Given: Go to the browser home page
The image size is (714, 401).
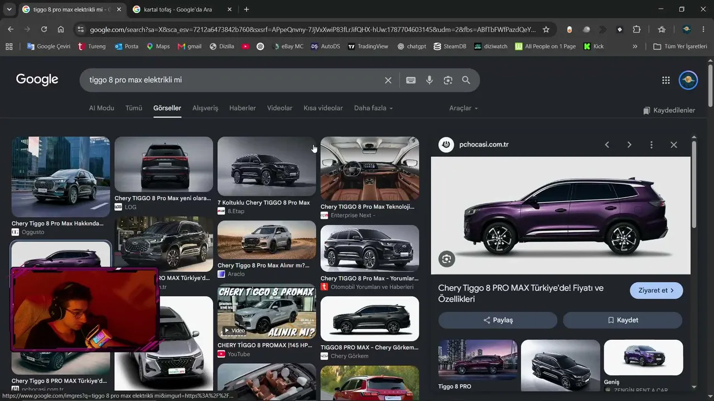Looking at the screenshot, I should point(61,30).
